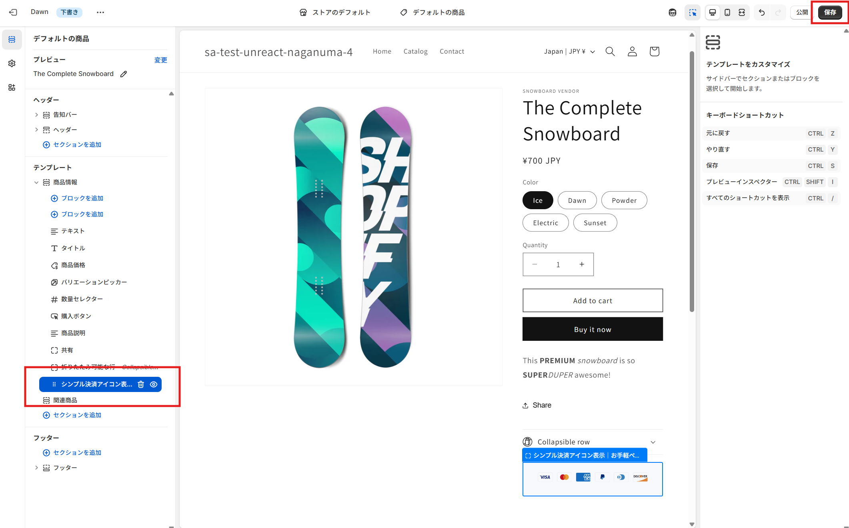
Task: Open the Japan | JPY currency selector
Action: tap(569, 51)
